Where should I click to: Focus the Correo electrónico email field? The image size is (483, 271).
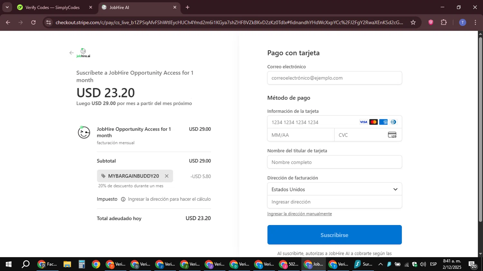(335, 78)
